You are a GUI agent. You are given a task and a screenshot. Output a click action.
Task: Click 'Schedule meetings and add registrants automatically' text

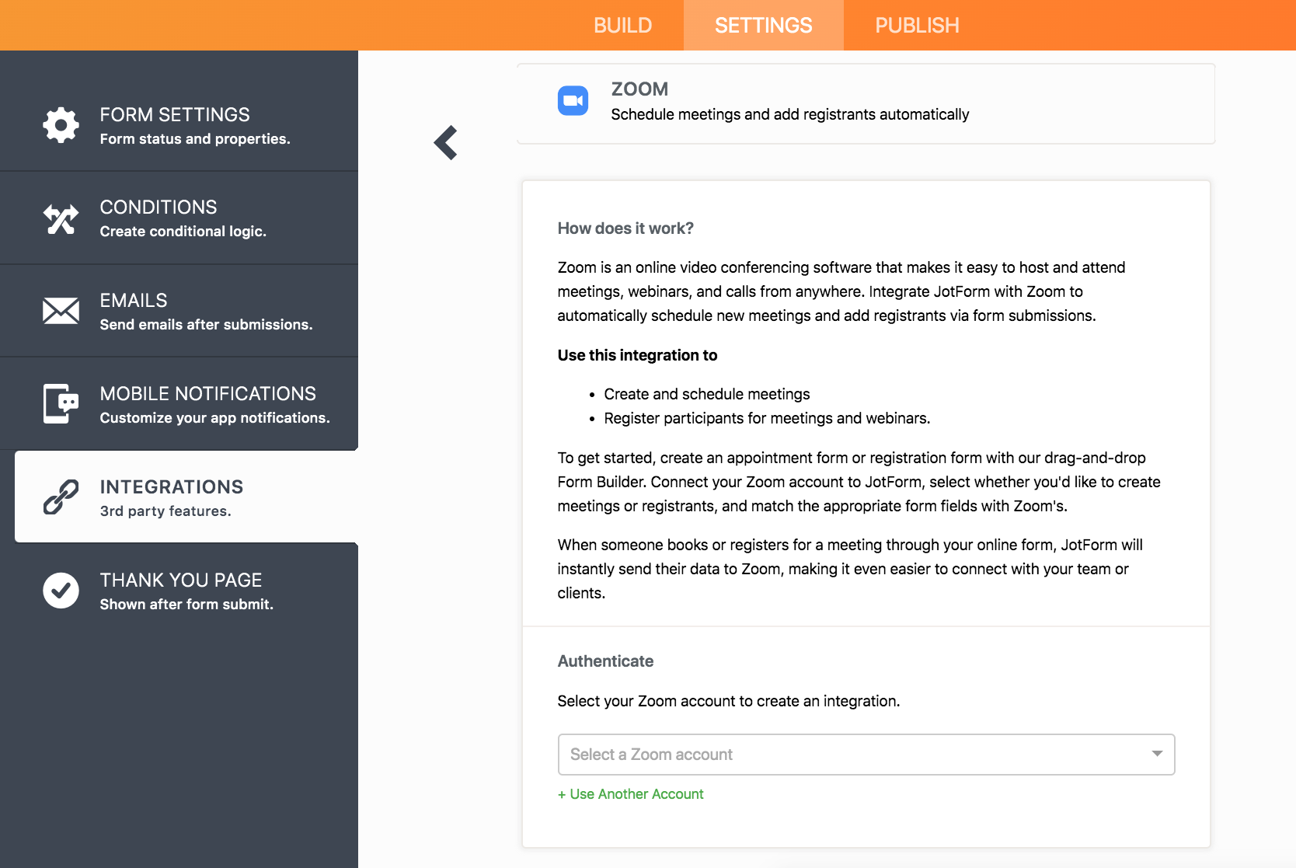(x=790, y=115)
